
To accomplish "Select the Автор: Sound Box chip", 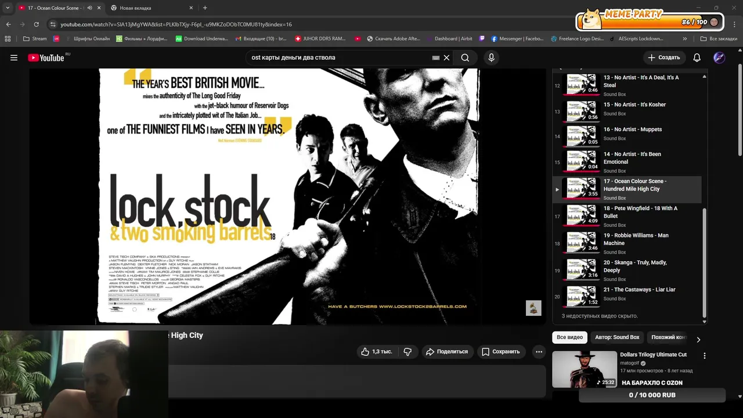I will 617,337.
